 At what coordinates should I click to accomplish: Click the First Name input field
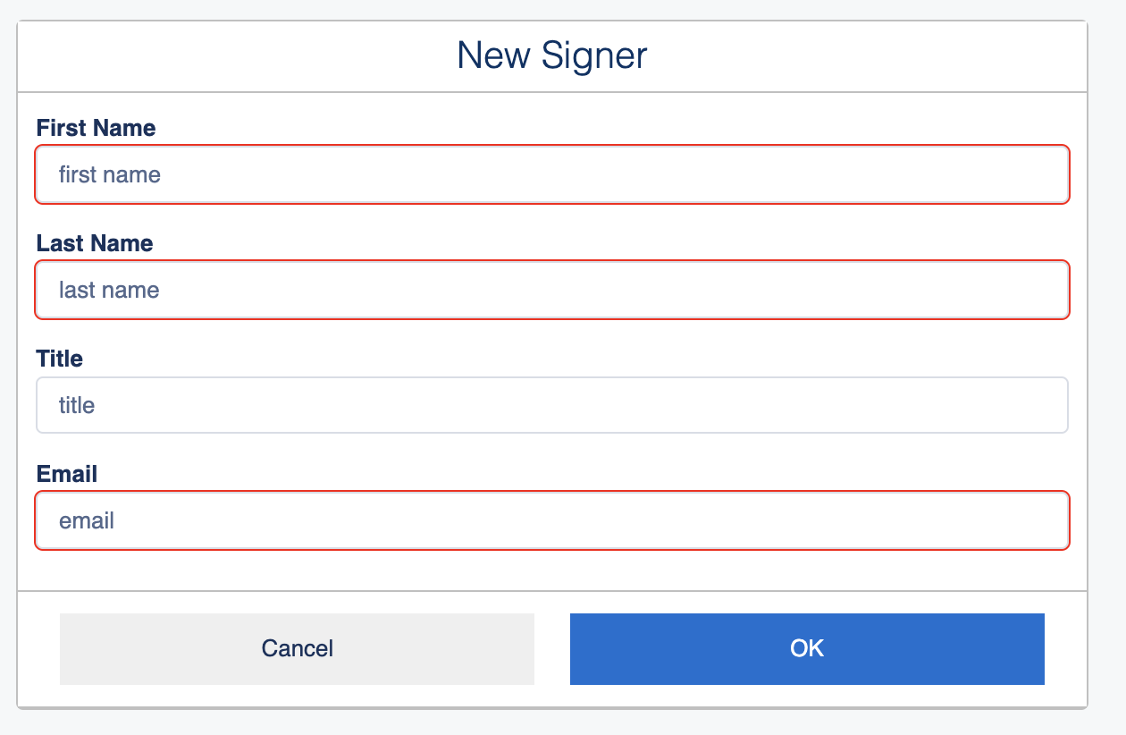552,174
